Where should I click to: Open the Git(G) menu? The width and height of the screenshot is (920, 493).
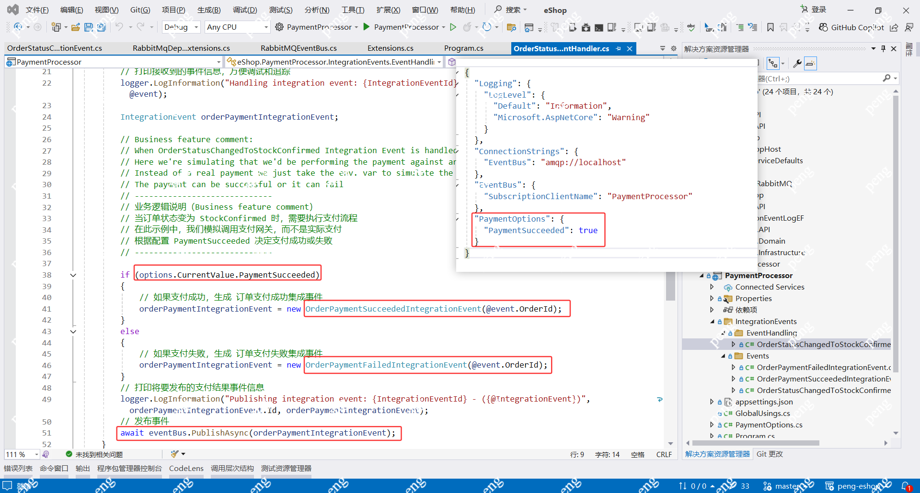[140, 10]
